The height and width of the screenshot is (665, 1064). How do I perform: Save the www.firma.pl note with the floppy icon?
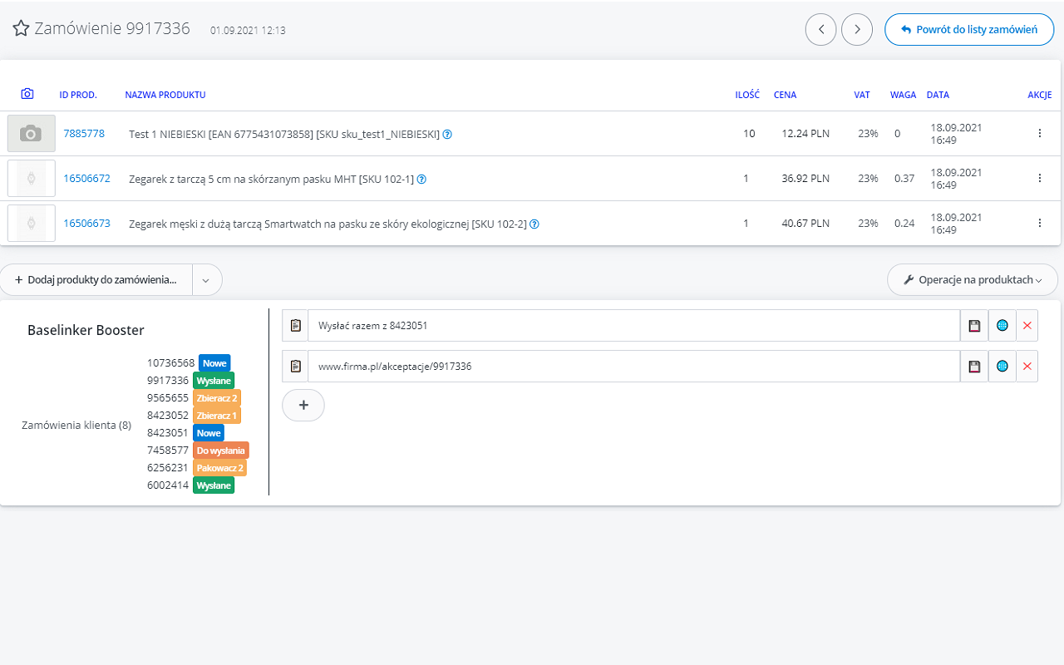(x=973, y=366)
